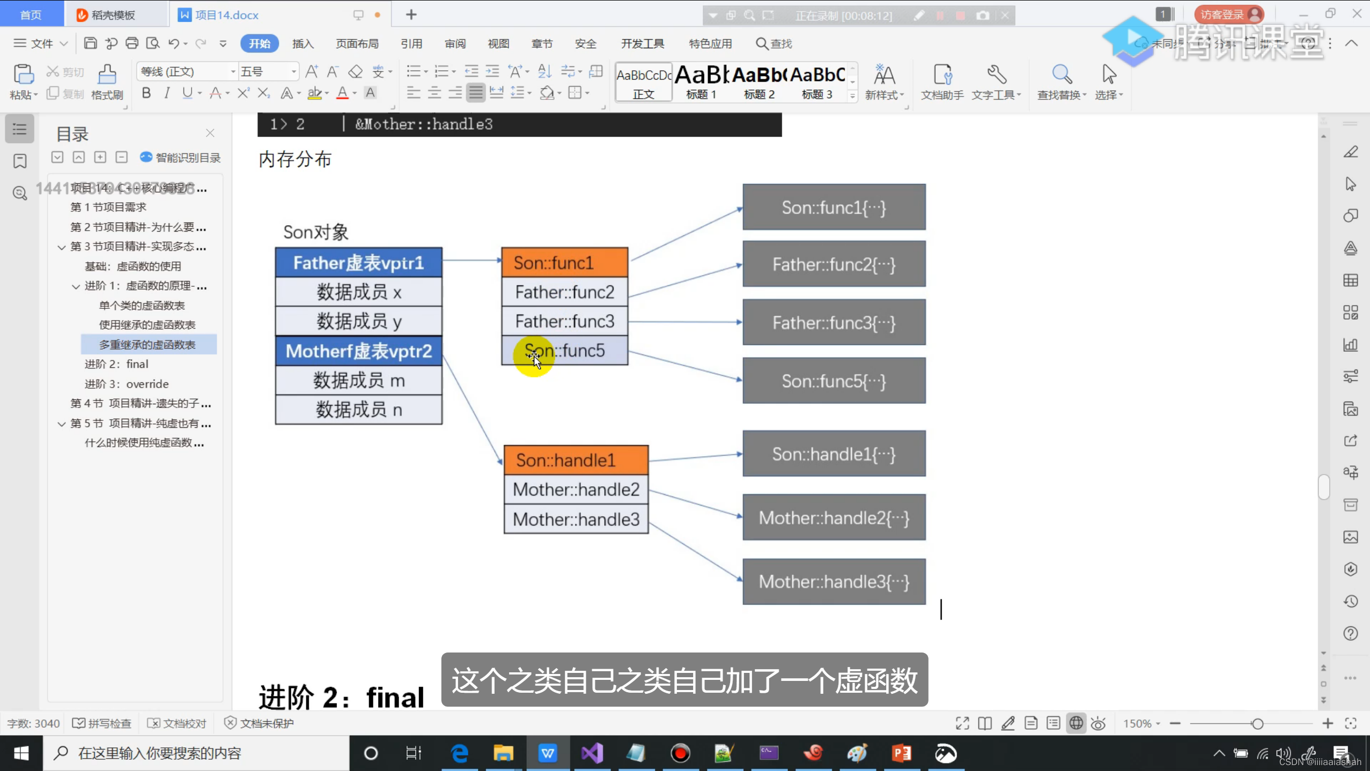Click the Clear formatting eraser icon
The image size is (1370, 771).
(355, 71)
